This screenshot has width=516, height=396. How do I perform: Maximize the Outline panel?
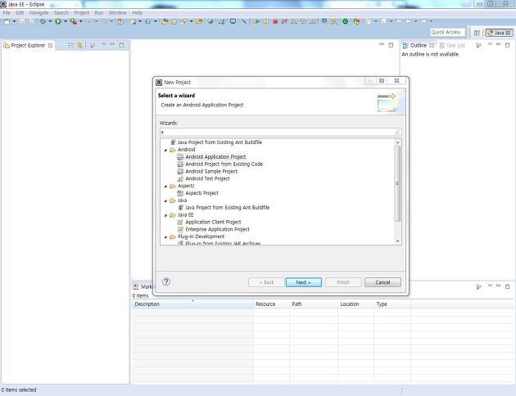point(508,45)
